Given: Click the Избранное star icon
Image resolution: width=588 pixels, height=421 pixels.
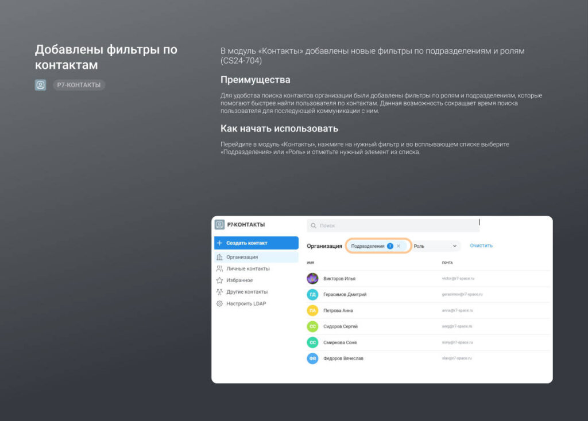Looking at the screenshot, I should coord(219,280).
